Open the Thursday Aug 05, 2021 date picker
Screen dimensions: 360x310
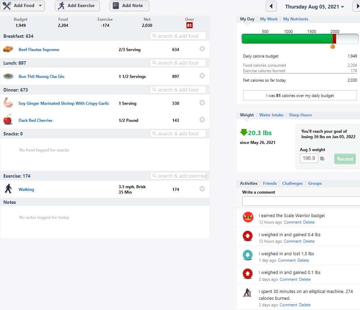pos(314,7)
